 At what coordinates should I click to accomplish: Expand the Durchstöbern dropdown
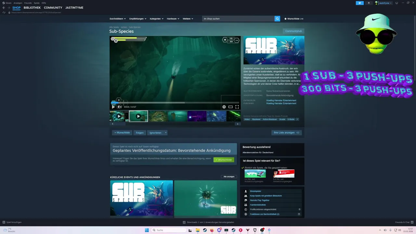click(x=117, y=19)
